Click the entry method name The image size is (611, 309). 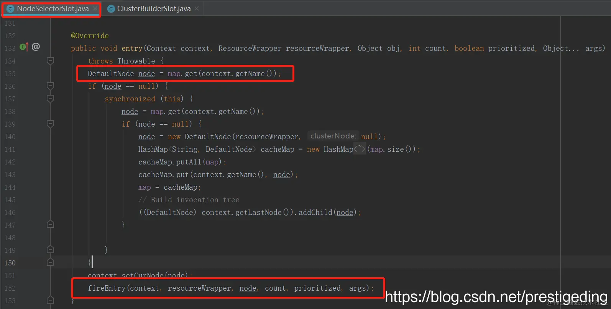(132, 49)
